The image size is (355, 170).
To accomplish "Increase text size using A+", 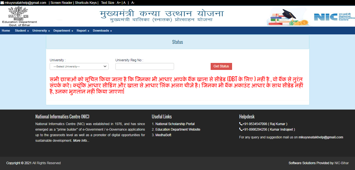I will pyautogui.click(x=118, y=3).
